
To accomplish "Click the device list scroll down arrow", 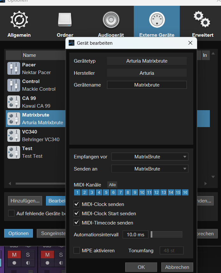I will point(213,177).
